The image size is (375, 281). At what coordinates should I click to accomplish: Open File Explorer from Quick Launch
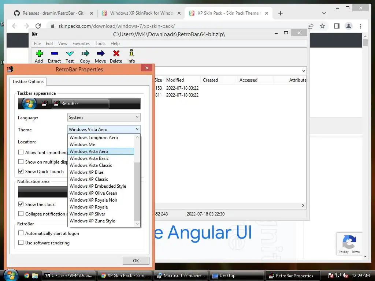35,276
